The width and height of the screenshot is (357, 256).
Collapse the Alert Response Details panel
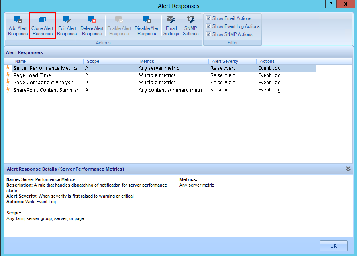pos(348,169)
